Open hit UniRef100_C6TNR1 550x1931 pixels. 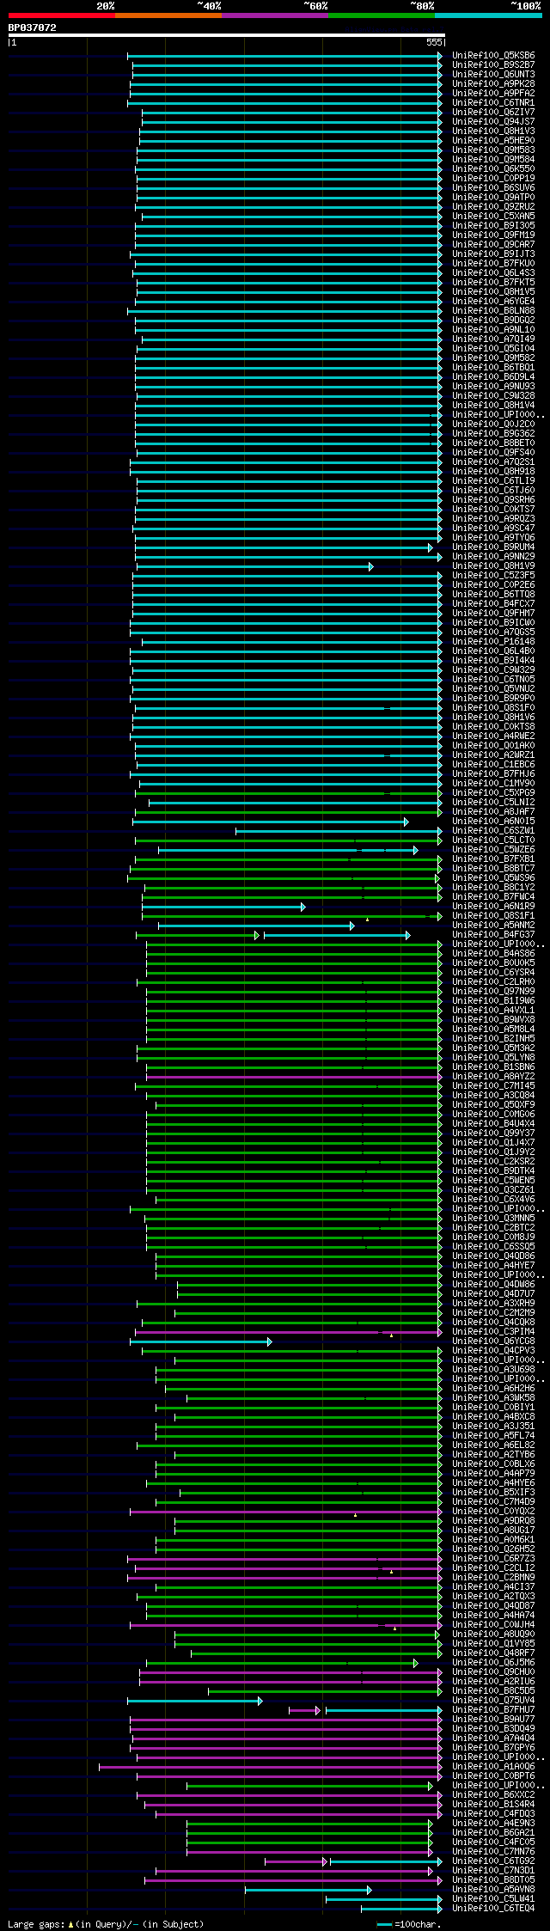[493, 103]
